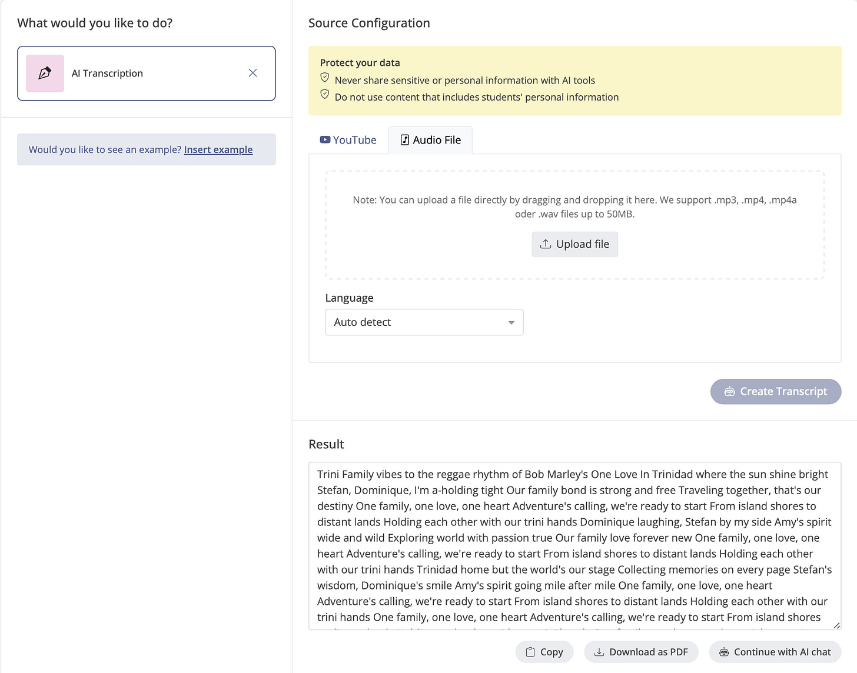
Task: Click the 'Result' heading
Action: pos(326,444)
